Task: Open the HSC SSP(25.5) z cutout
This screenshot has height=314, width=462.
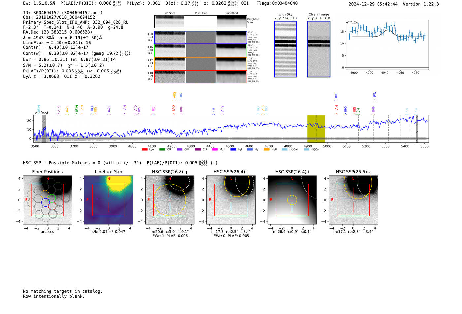Action: click(353, 200)
